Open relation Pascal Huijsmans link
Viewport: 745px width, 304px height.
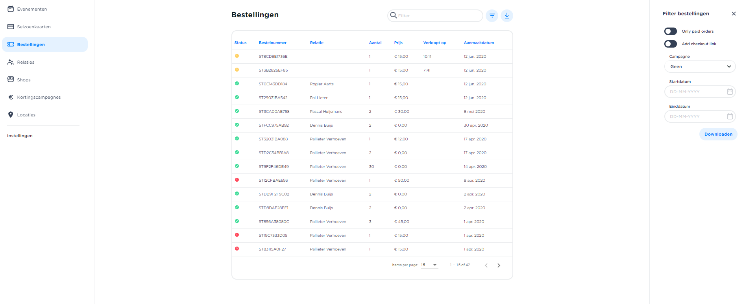pos(326,112)
